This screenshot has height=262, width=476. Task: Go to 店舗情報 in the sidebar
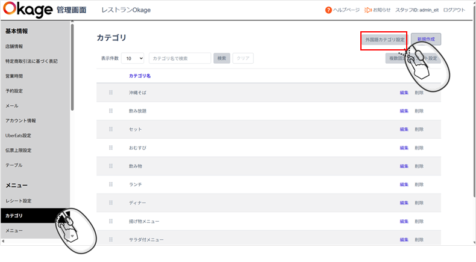(x=14, y=46)
